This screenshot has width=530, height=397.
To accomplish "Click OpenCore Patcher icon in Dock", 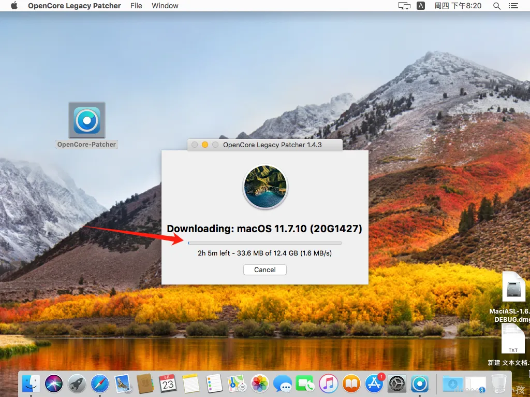I will click(x=420, y=384).
